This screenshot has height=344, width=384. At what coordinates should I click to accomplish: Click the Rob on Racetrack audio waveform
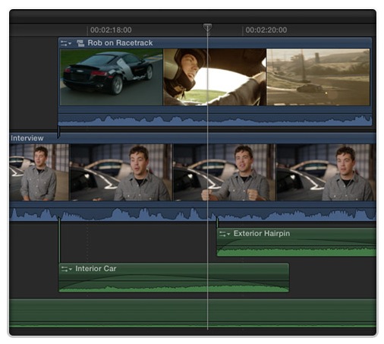pyautogui.click(x=215, y=120)
